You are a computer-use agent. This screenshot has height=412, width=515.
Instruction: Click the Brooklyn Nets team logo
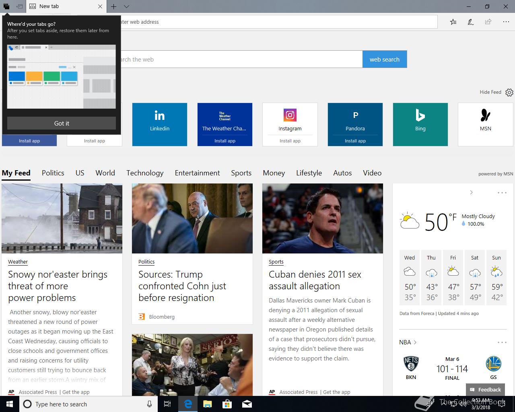(411, 363)
